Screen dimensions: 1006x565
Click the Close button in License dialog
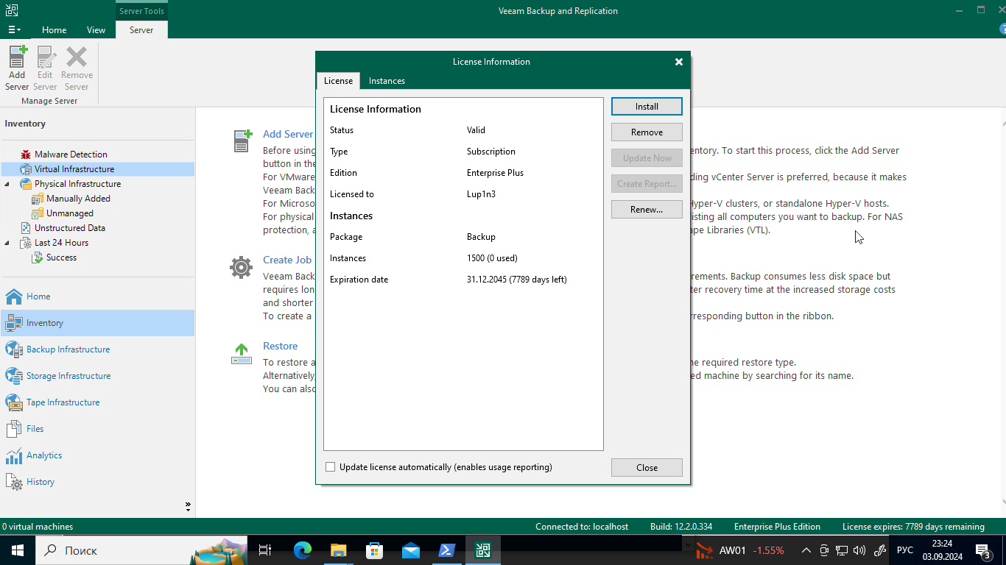[647, 468]
